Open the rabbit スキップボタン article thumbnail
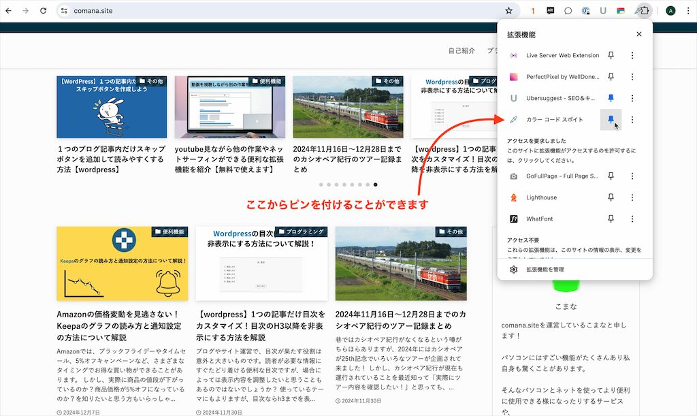This screenshot has height=416, width=697. 112,107
